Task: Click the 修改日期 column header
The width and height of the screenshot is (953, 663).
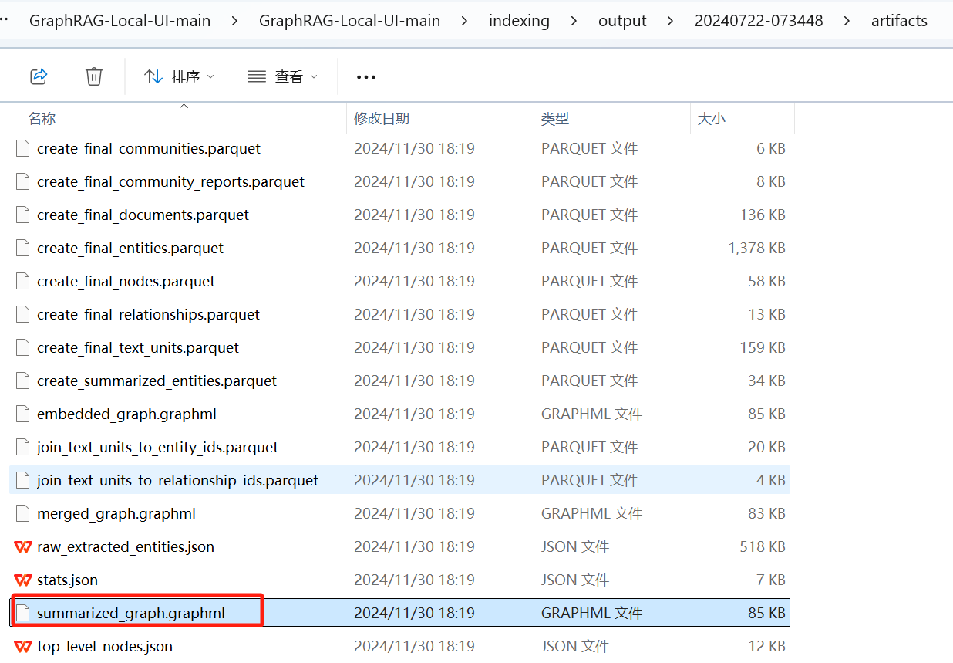Action: pos(380,118)
